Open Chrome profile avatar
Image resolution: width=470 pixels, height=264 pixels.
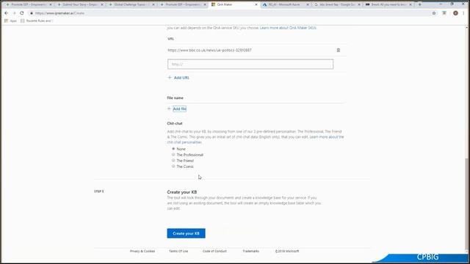455,13
